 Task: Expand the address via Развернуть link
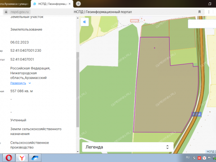(18, 83)
